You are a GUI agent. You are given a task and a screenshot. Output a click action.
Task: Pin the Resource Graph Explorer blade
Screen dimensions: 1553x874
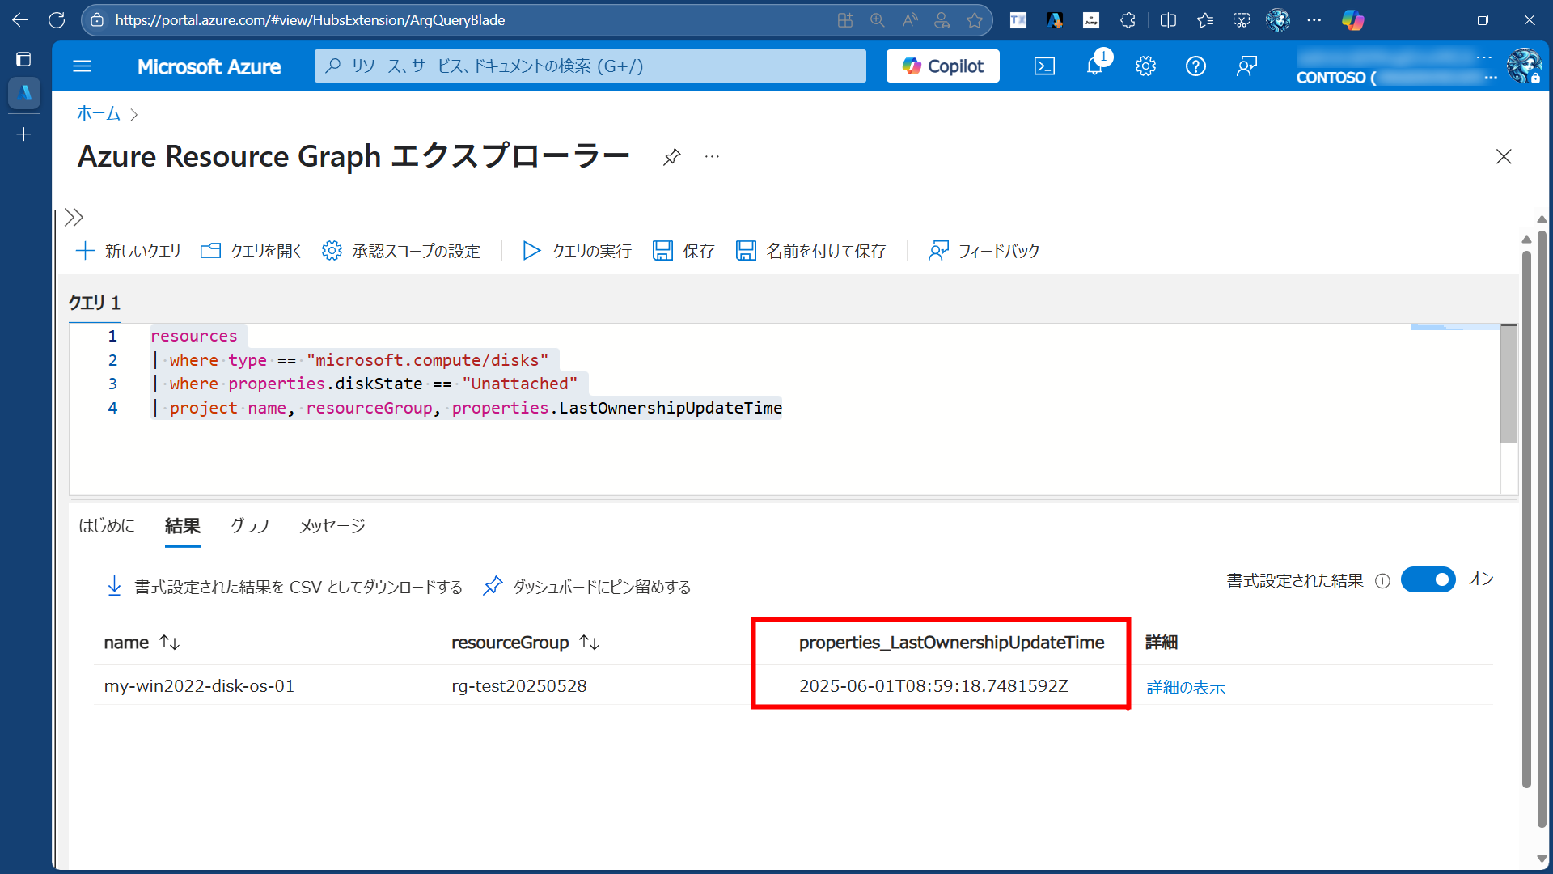tap(671, 156)
